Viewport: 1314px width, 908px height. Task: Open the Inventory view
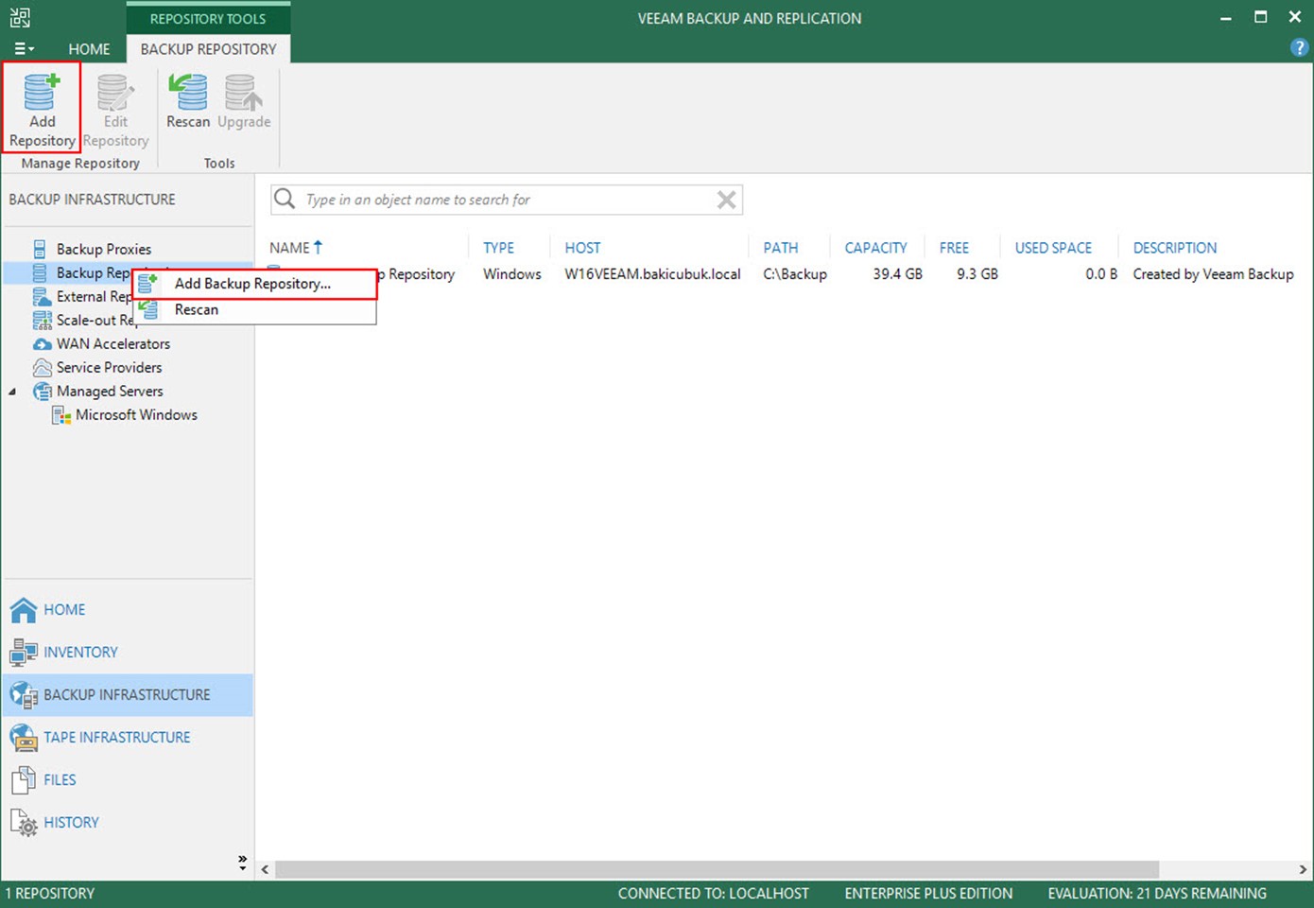pyautogui.click(x=80, y=652)
